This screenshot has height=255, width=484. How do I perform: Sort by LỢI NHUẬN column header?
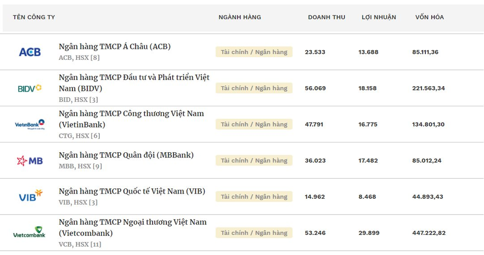(x=379, y=17)
